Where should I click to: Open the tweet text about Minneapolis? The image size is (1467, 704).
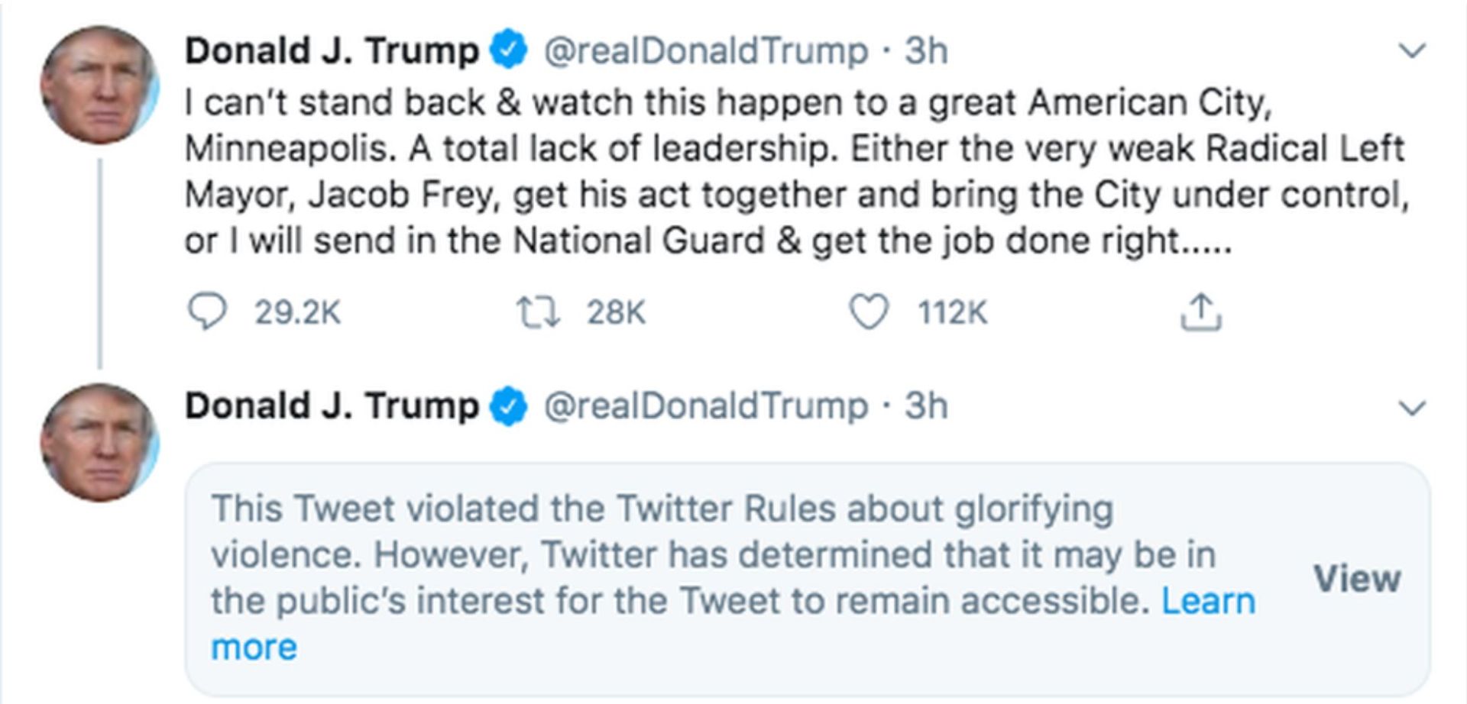pyautogui.click(x=795, y=172)
